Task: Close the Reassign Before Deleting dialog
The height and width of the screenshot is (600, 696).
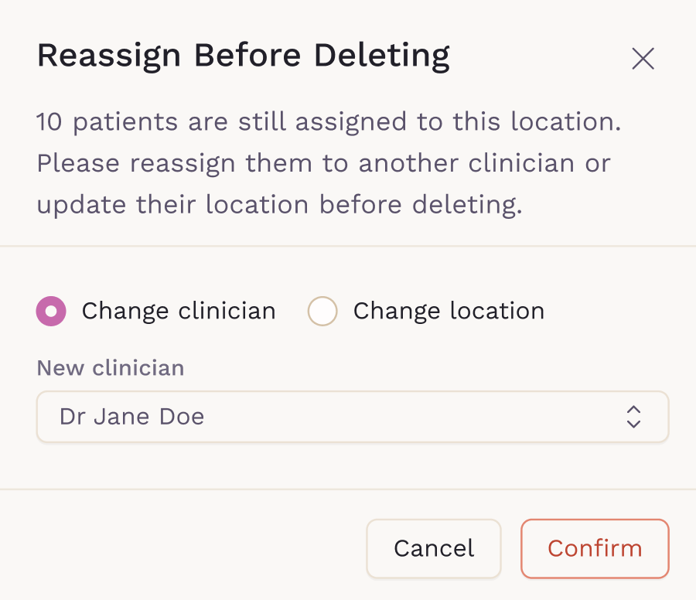Action: 643,59
